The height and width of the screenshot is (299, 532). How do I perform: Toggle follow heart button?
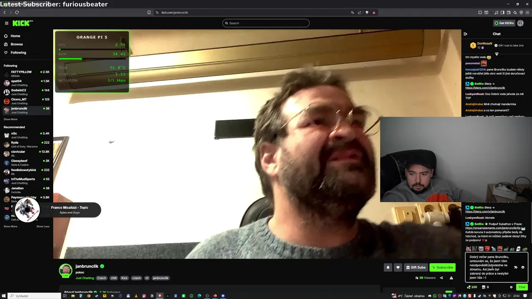(x=398, y=267)
